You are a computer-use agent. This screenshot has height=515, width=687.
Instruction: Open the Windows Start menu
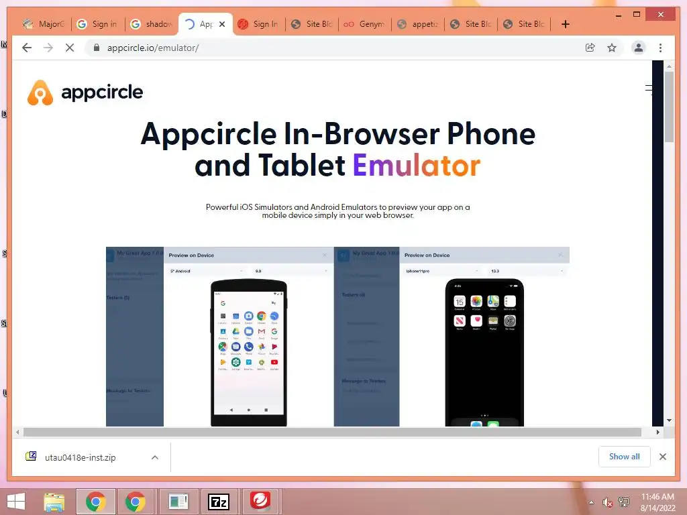tap(16, 502)
